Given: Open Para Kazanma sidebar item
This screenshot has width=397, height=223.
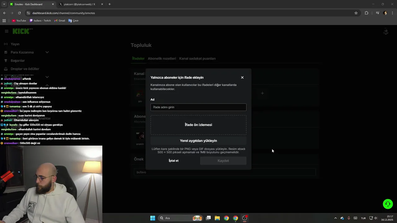Looking at the screenshot, I should [x=22, y=52].
